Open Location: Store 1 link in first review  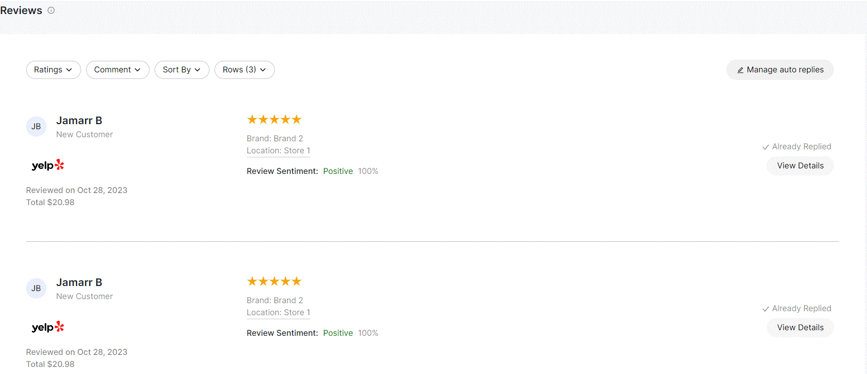point(278,151)
